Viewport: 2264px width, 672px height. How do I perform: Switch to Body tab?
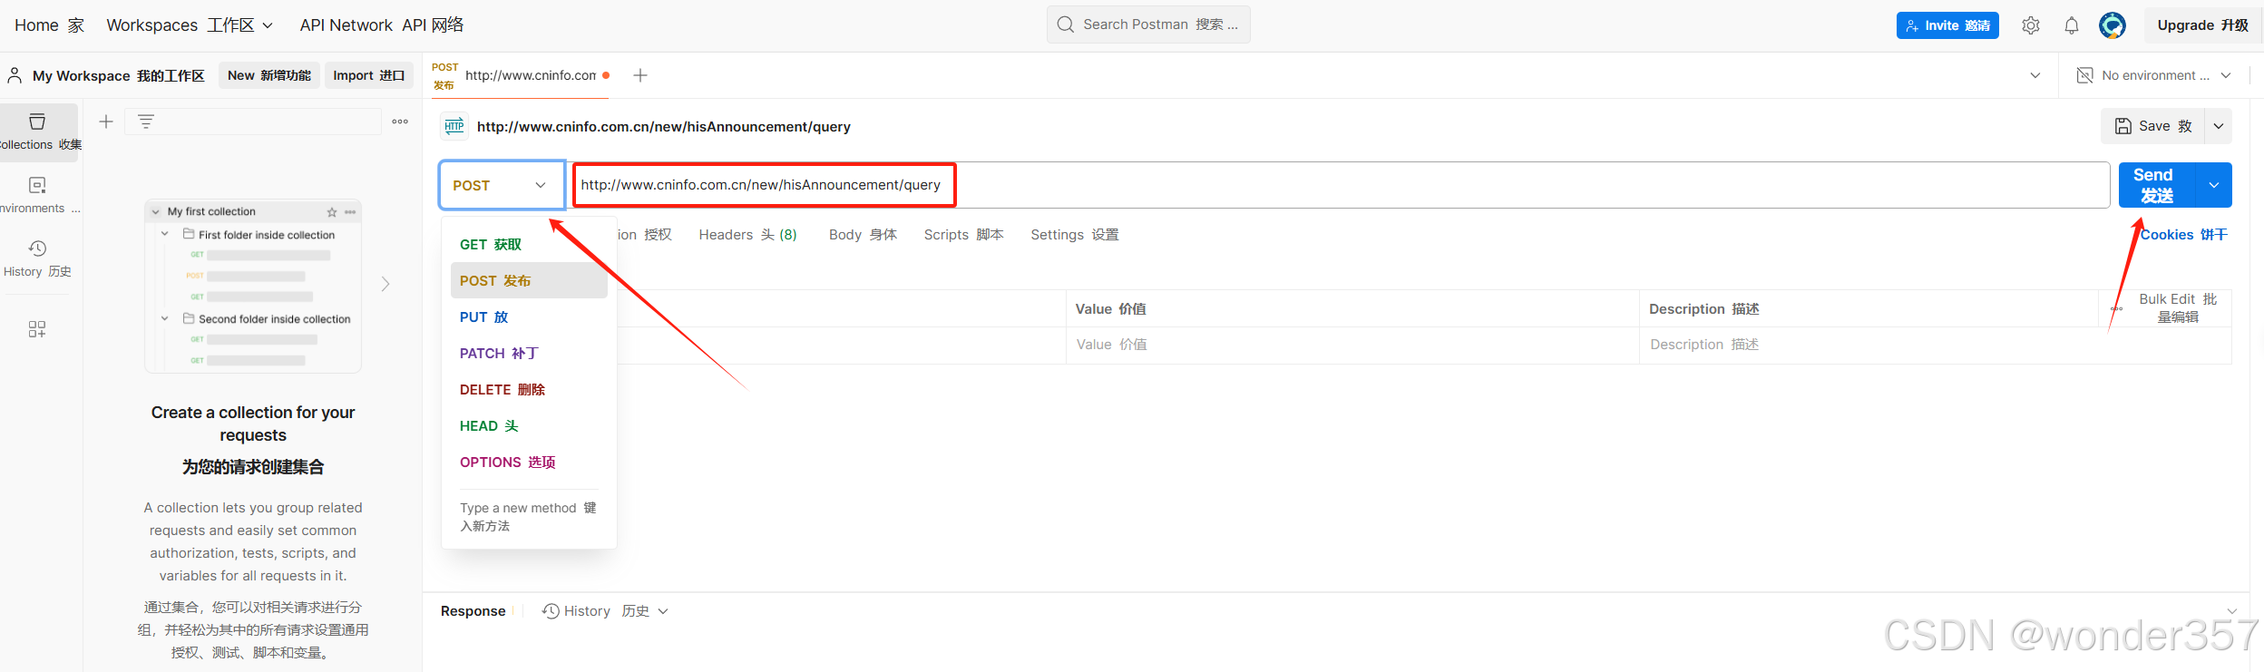pos(863,235)
